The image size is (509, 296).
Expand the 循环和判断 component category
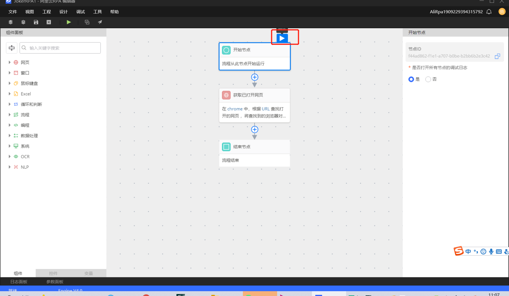pos(10,104)
